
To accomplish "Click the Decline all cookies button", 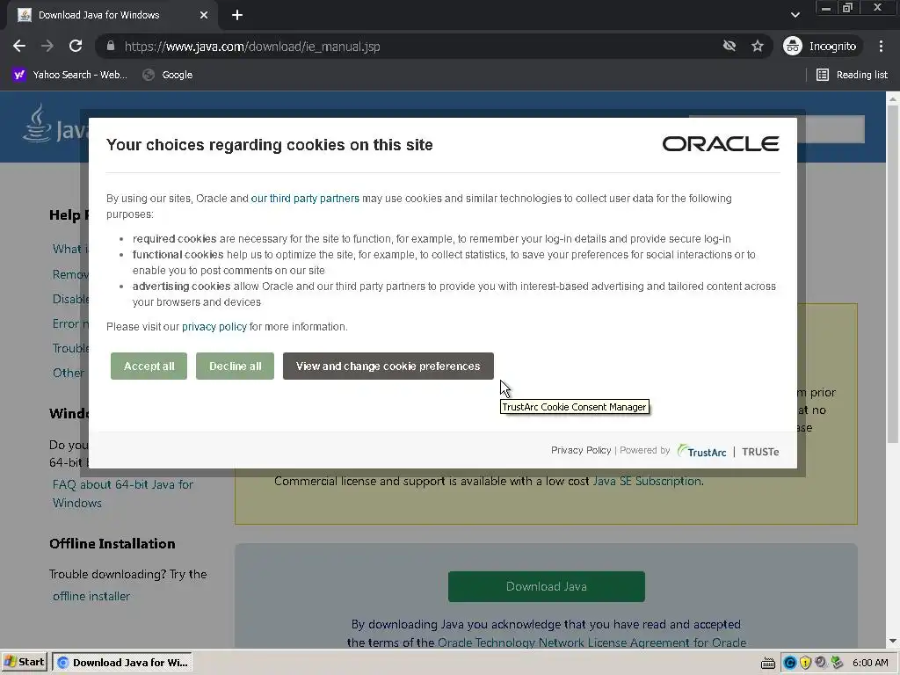I will pos(235,367).
